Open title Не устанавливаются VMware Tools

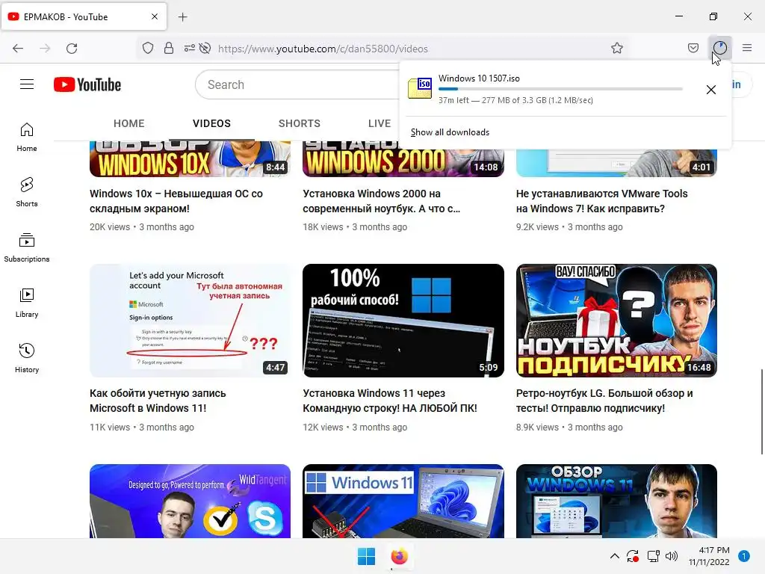601,201
